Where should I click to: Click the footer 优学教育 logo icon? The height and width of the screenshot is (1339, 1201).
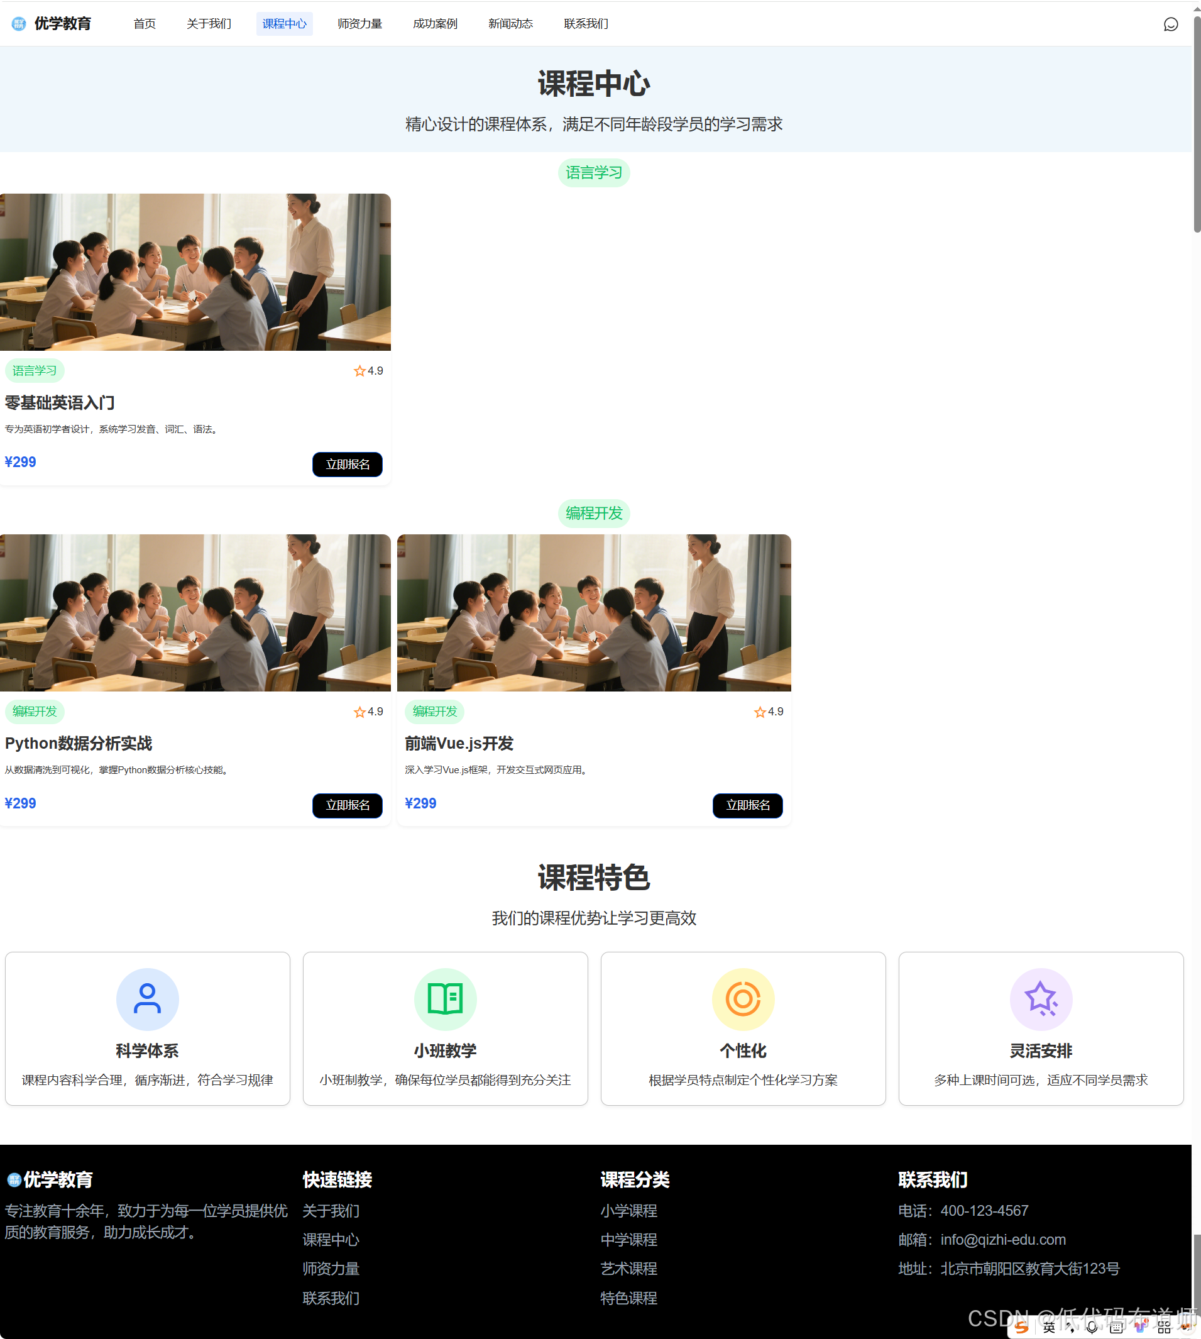point(14,1179)
